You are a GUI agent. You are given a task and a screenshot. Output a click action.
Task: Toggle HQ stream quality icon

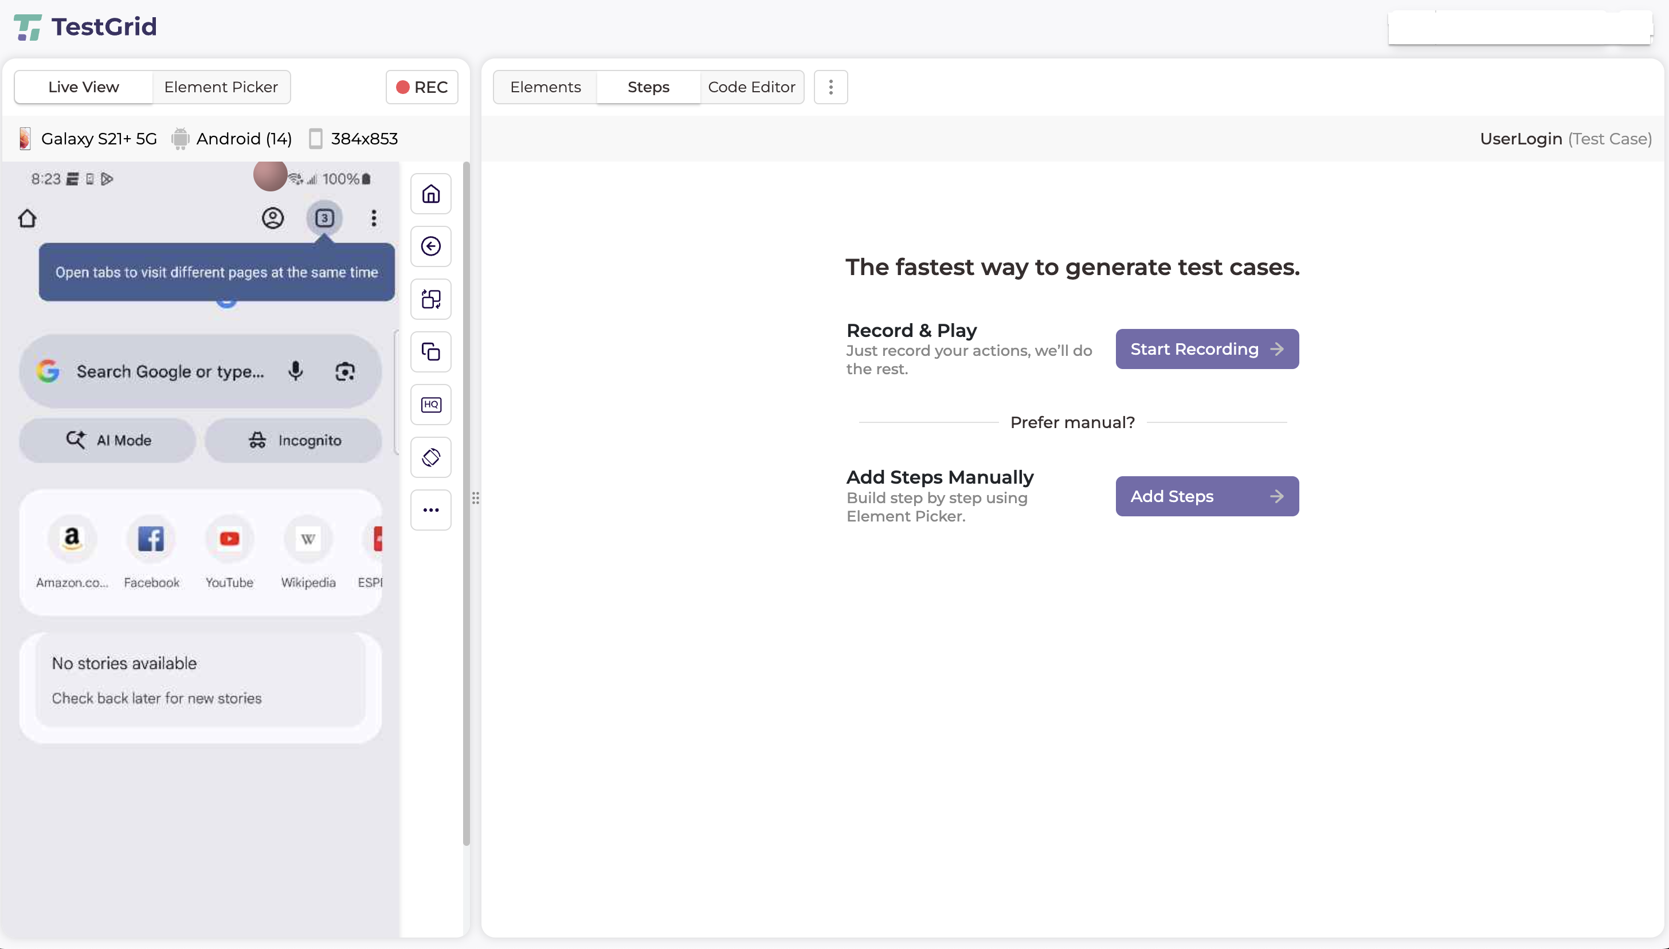point(431,405)
